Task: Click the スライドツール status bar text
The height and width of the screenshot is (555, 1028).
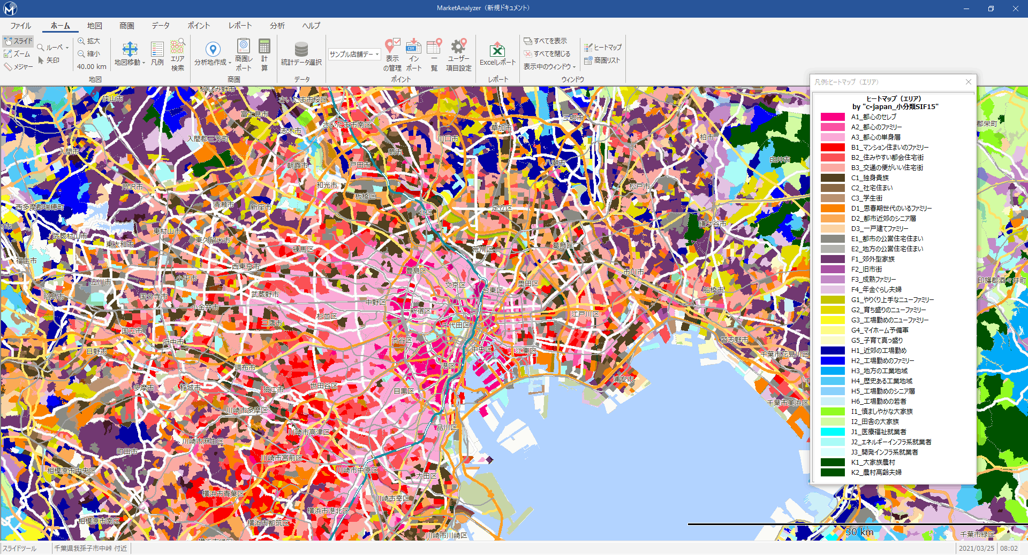Action: click(x=19, y=549)
